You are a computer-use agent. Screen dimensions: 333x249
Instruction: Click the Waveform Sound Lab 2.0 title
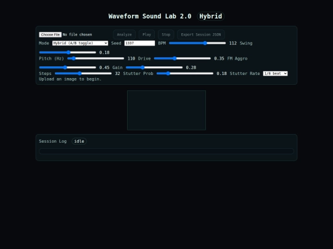click(150, 17)
